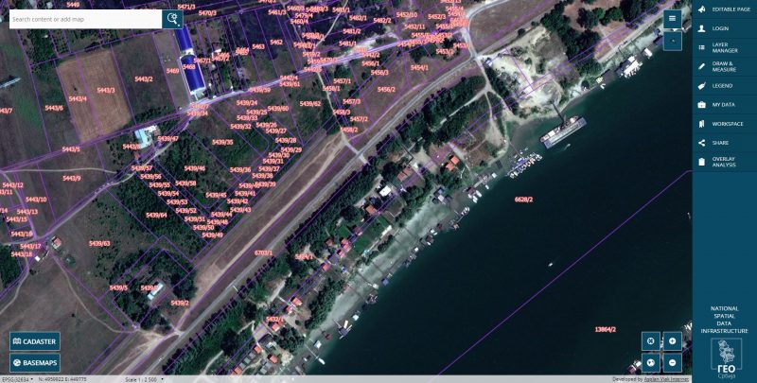Click the locate-me target button

(651, 341)
